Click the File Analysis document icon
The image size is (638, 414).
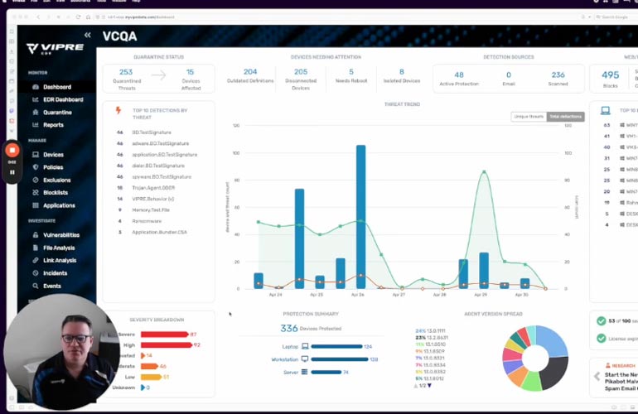click(36, 248)
